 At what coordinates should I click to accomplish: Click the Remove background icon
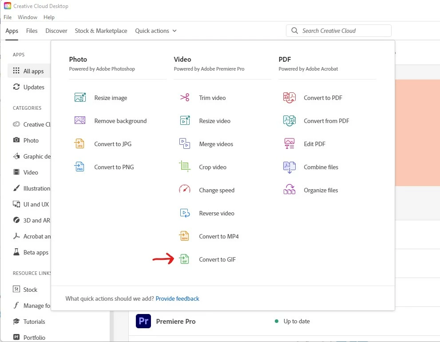point(80,120)
